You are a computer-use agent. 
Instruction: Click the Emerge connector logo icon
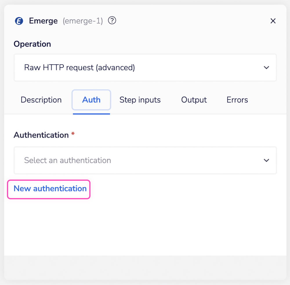[x=19, y=21]
